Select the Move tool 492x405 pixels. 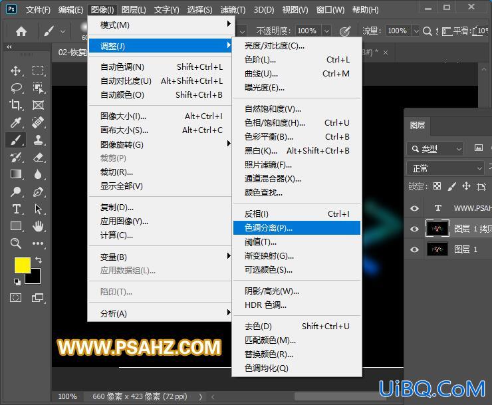pyautogui.click(x=16, y=70)
